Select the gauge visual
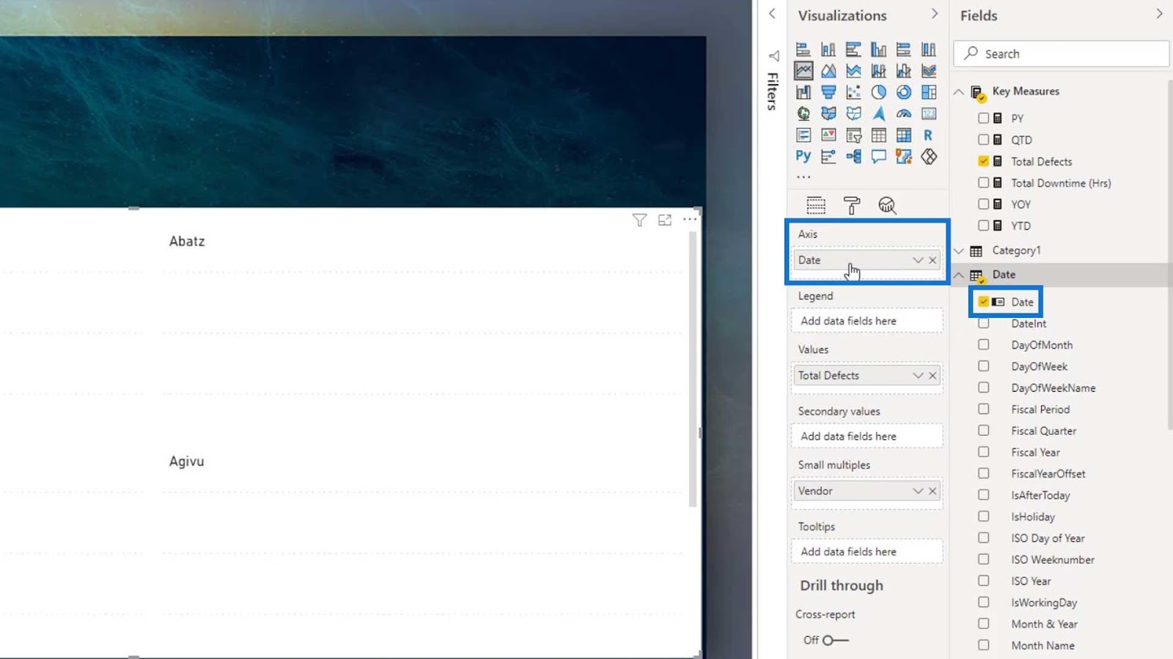 click(x=904, y=113)
